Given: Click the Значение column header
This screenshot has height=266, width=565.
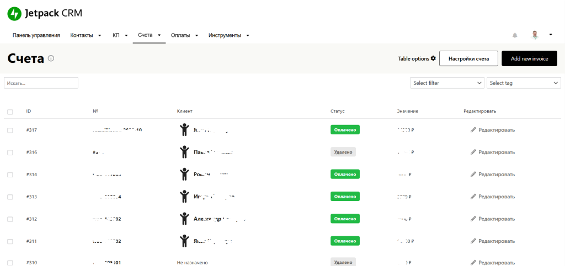Looking at the screenshot, I should (x=408, y=111).
